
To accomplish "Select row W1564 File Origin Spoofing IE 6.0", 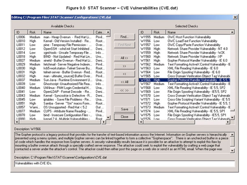I will click(x=184, y=72).
